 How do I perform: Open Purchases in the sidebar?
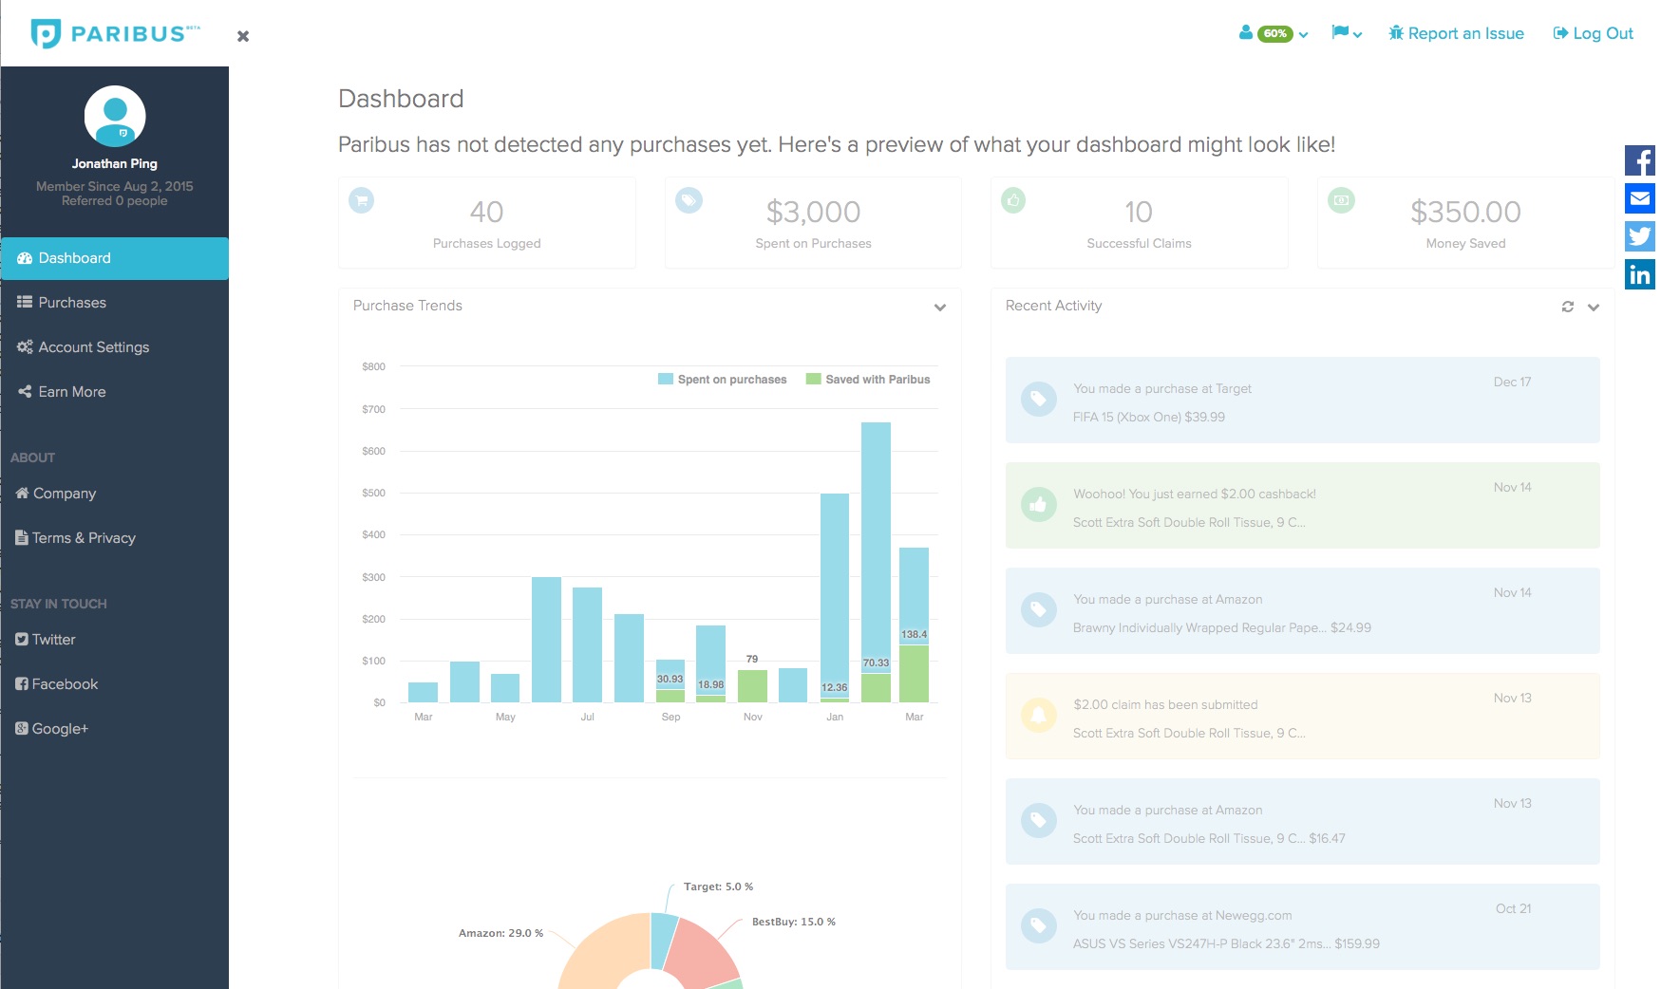coord(115,303)
